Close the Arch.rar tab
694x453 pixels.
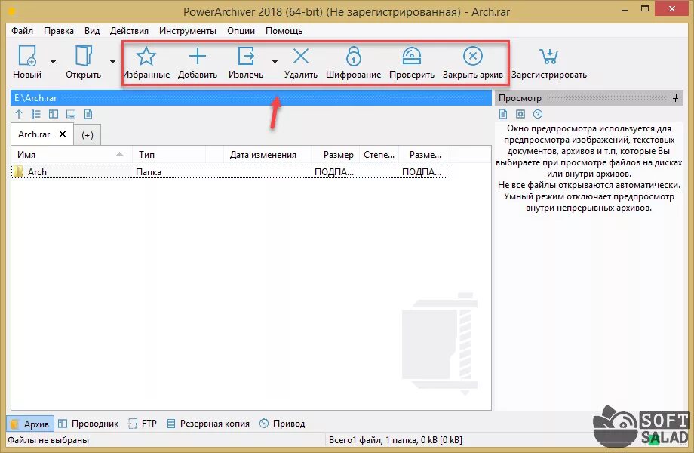63,134
